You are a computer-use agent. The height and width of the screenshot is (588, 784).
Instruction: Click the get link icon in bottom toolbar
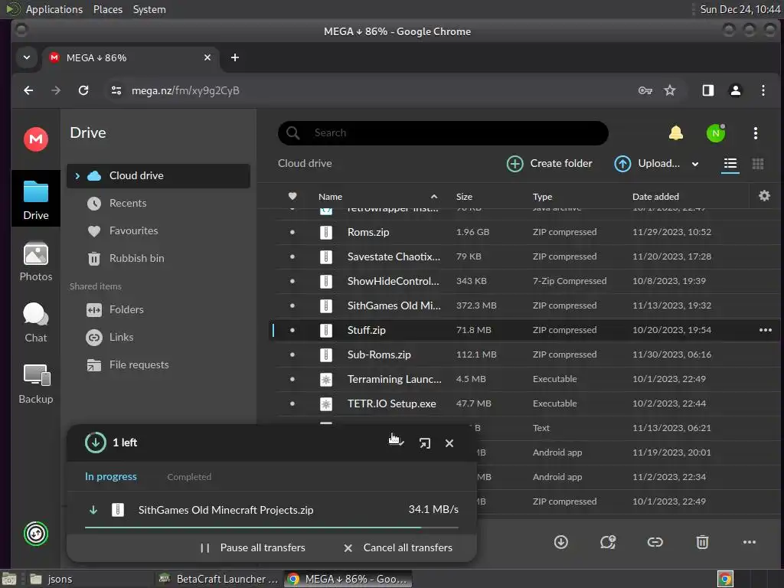tap(655, 542)
